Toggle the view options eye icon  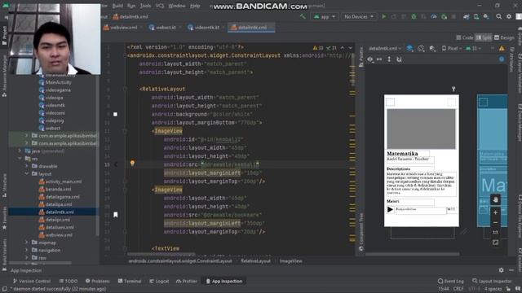[x=369, y=59]
